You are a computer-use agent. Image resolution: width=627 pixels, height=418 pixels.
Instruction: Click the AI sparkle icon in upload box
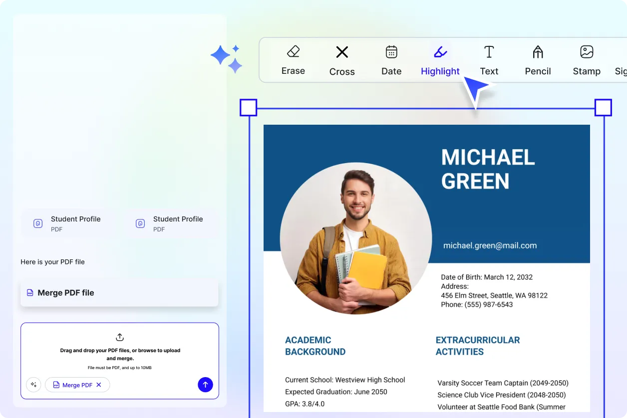pos(33,385)
